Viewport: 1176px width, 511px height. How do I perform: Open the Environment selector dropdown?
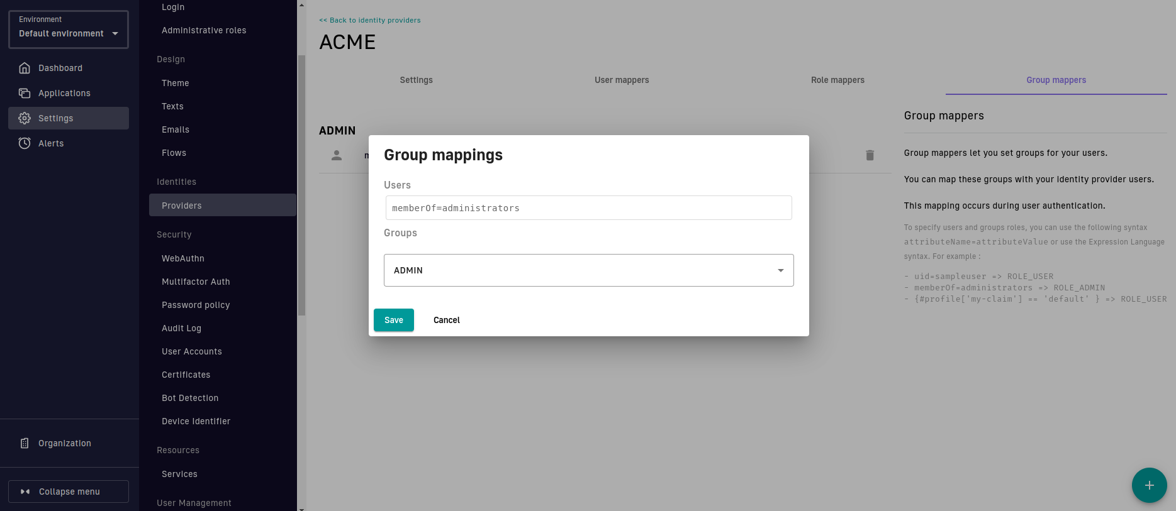click(69, 30)
